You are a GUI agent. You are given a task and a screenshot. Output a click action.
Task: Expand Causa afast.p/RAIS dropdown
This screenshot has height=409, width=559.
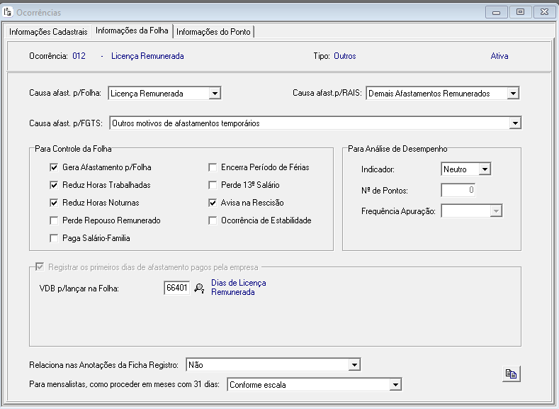[x=514, y=93]
